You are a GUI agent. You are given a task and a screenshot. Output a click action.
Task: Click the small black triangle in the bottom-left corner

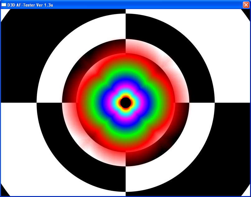click(x=4, y=191)
